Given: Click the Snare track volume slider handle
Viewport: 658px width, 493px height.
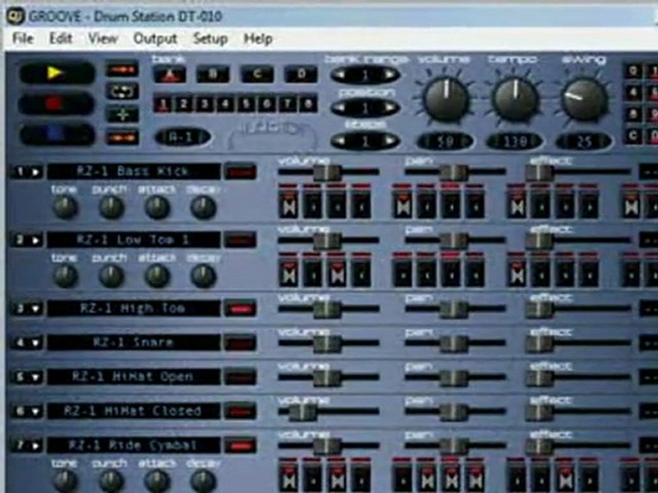Looking at the screenshot, I should pos(327,344).
